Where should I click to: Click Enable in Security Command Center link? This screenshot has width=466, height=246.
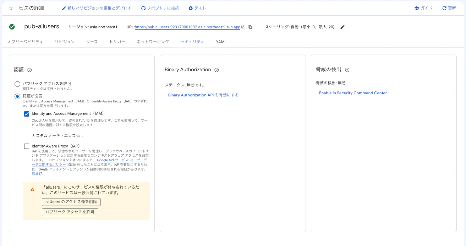click(353, 93)
